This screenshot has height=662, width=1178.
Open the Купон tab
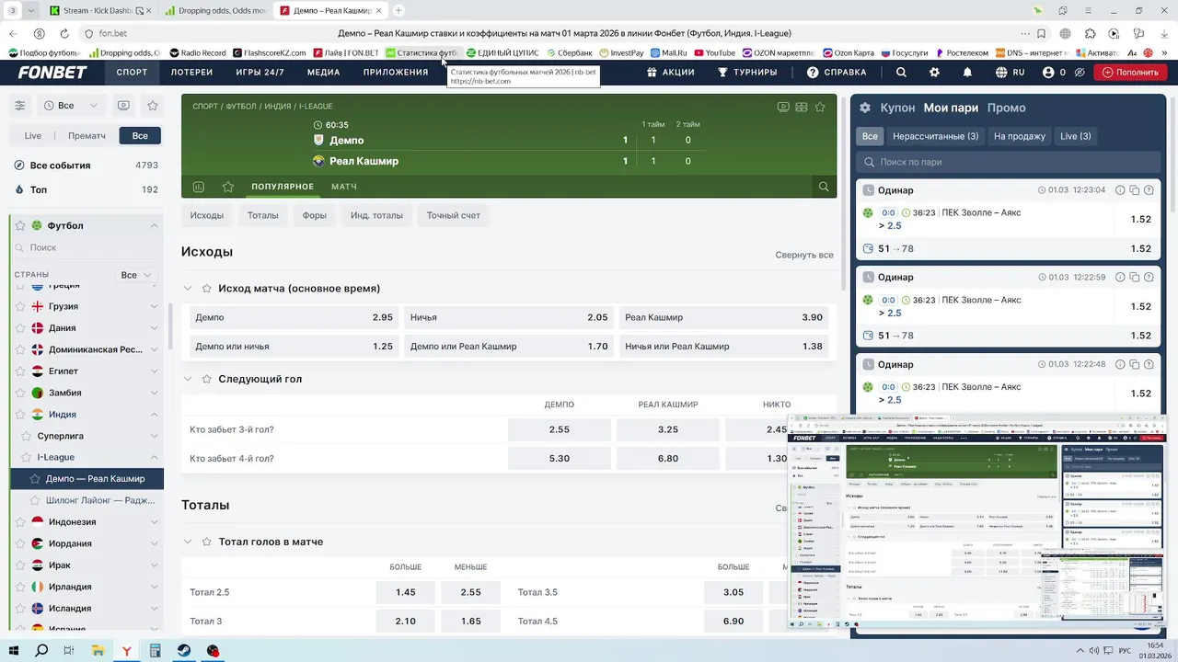click(x=897, y=108)
